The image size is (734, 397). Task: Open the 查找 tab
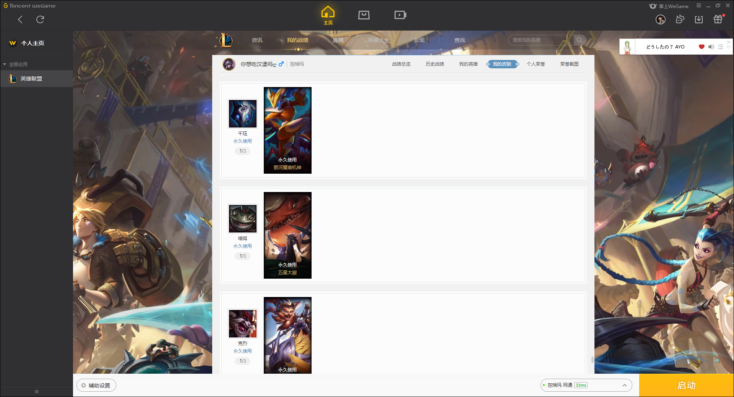tap(460, 40)
